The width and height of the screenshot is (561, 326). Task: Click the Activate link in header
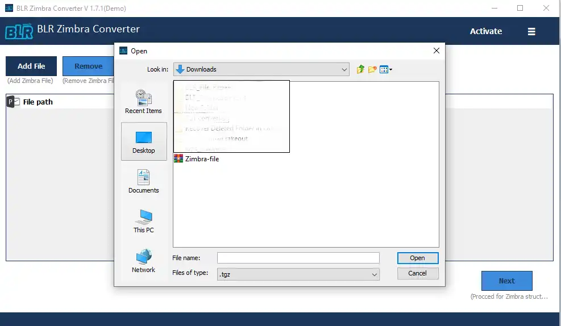[485, 31]
